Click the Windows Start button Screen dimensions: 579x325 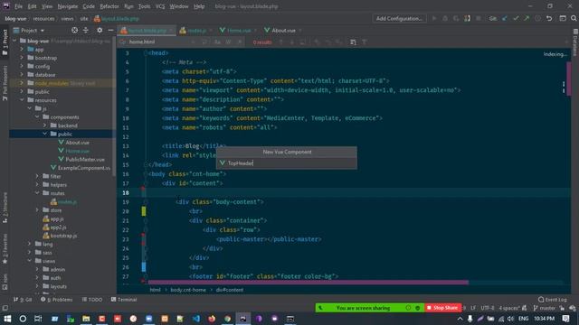click(7, 319)
